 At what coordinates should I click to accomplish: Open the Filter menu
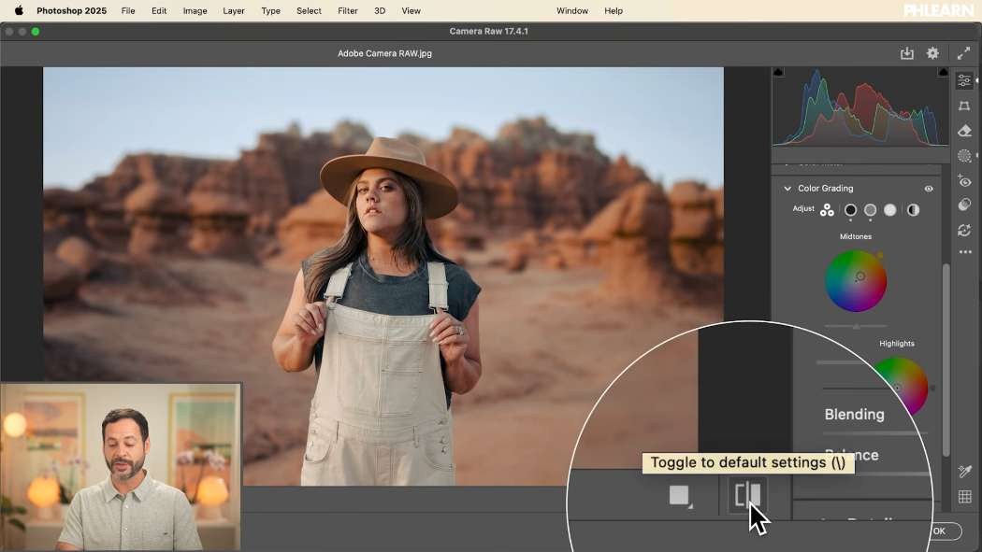[348, 10]
